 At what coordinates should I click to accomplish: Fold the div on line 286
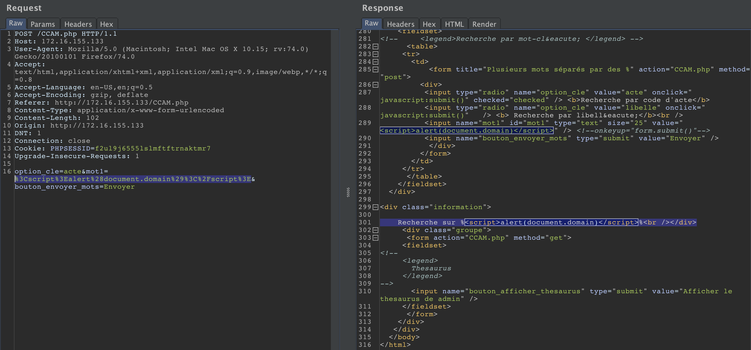pos(375,85)
